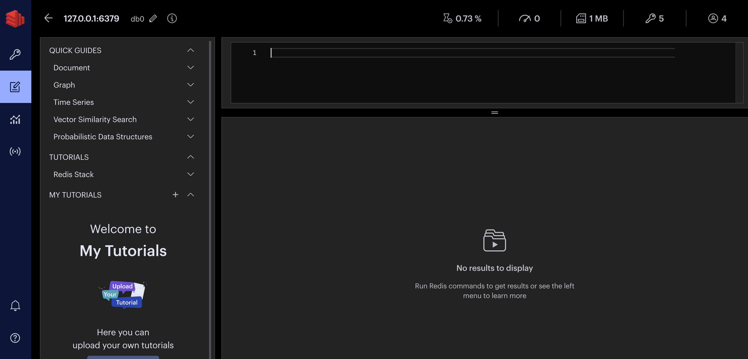This screenshot has width=748, height=359.
Task: Go back using the left arrow
Action: click(49, 18)
